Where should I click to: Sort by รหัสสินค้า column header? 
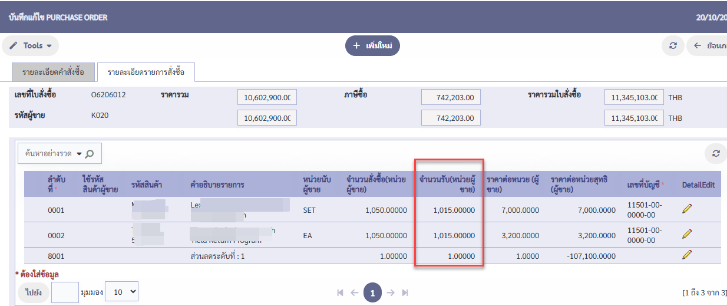click(x=147, y=185)
